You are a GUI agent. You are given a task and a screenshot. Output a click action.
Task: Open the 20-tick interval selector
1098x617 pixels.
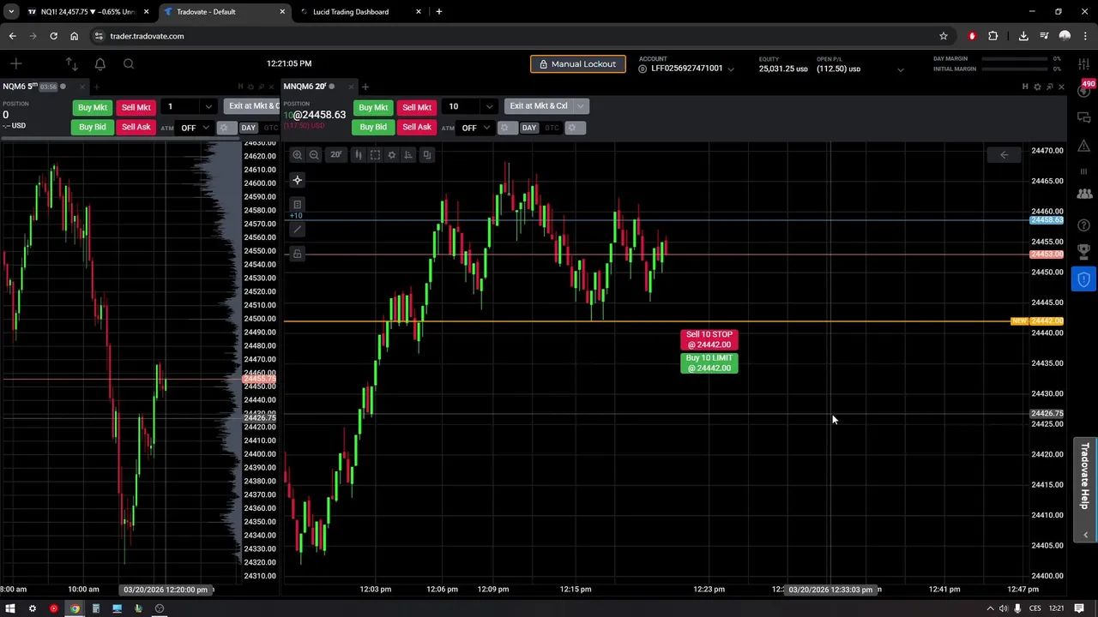335,155
